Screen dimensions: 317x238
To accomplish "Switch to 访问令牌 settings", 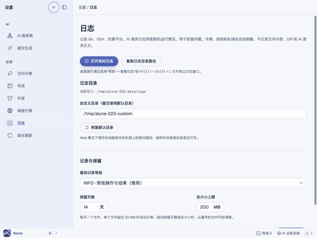I will (x=36, y=73).
